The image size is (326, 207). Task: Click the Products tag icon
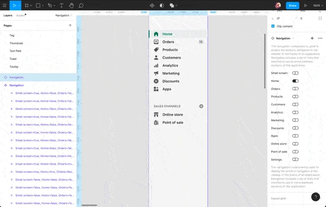tap(156, 49)
